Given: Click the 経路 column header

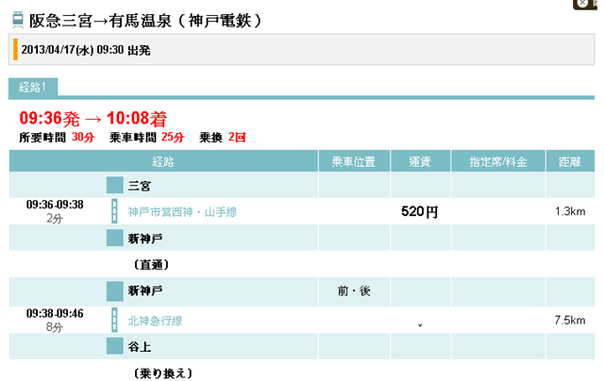Looking at the screenshot, I should 163,161.
